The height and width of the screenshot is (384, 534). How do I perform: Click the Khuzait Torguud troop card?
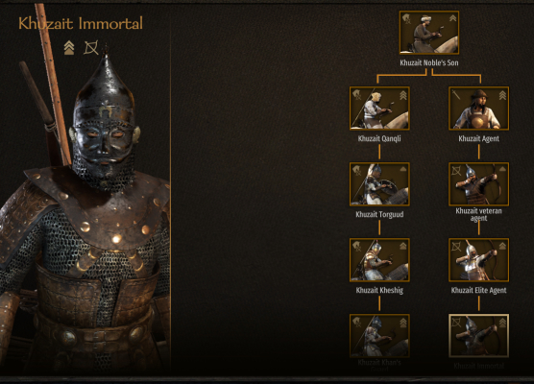(379, 184)
